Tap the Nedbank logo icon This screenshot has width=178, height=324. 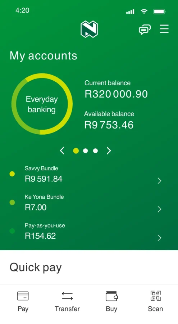[x=89, y=29]
